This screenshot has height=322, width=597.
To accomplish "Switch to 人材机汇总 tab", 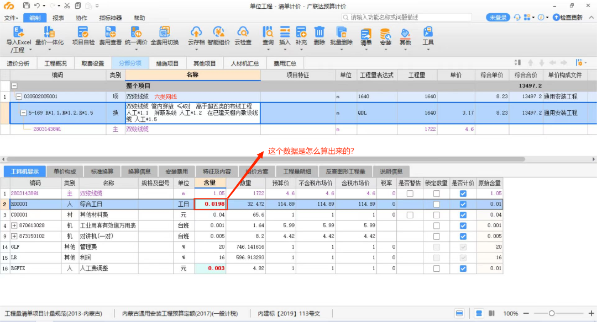I will tap(244, 63).
